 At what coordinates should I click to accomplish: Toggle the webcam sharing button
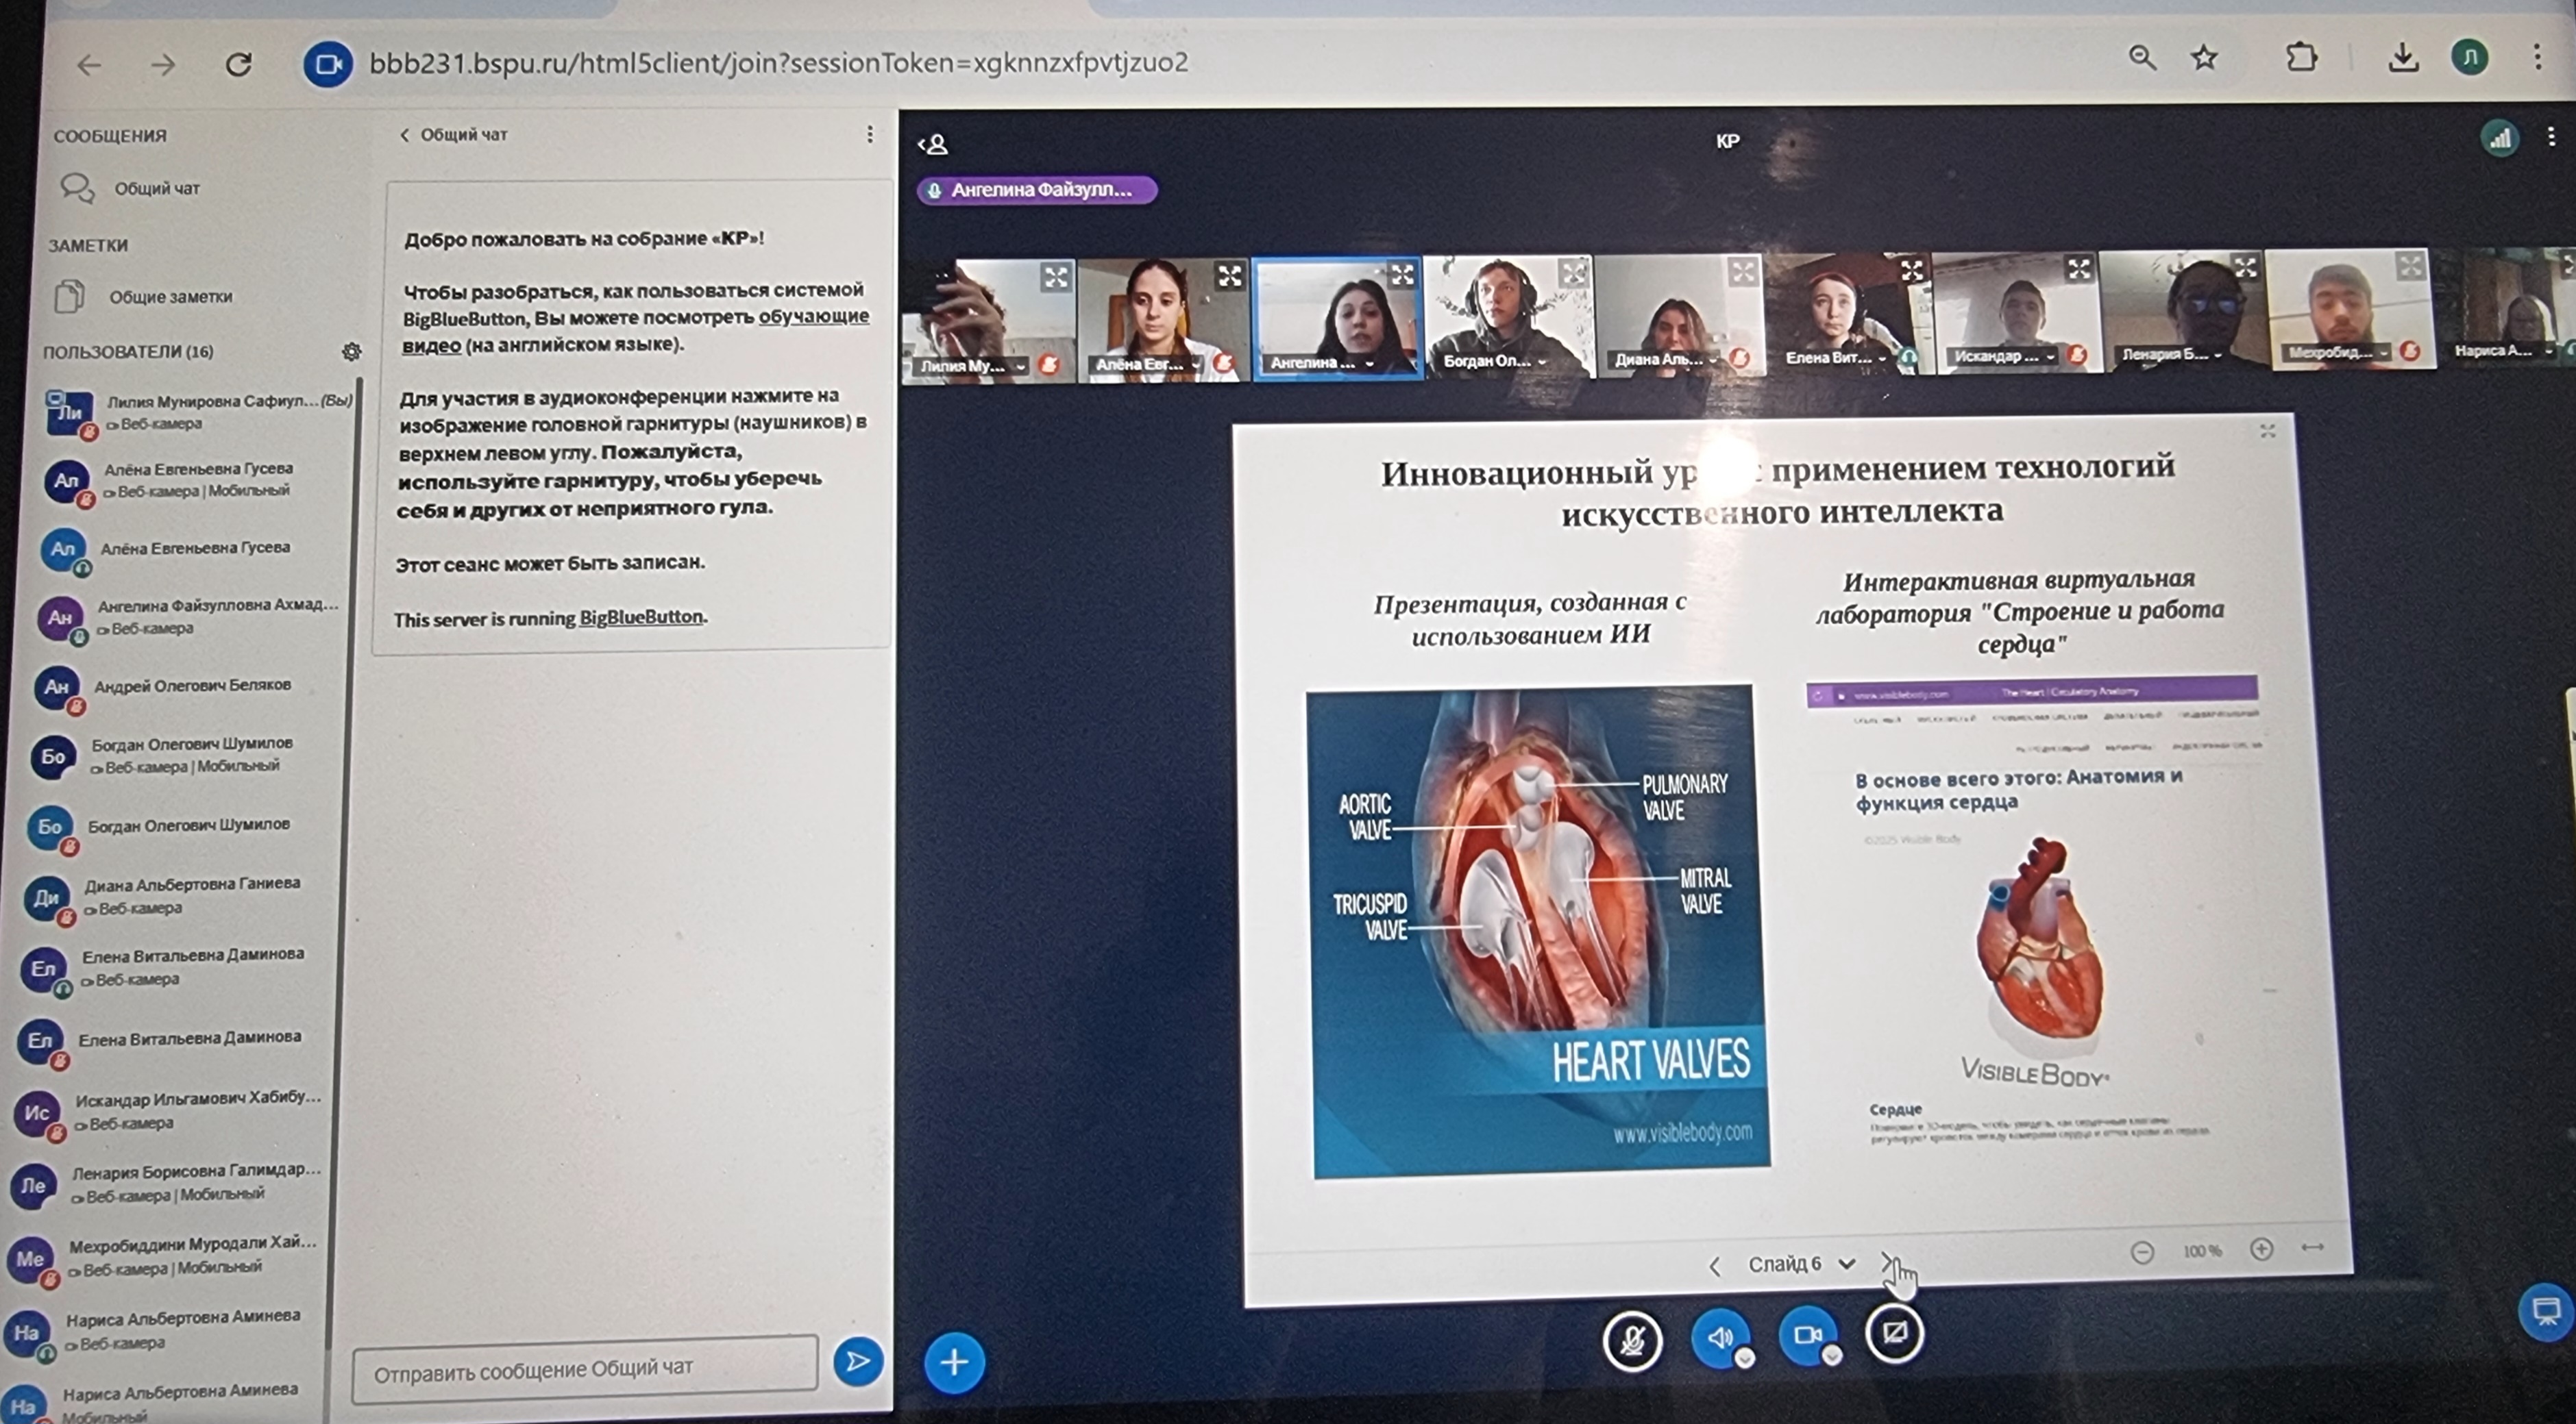(1807, 1336)
